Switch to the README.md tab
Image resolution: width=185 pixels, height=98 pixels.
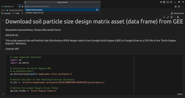7,7
